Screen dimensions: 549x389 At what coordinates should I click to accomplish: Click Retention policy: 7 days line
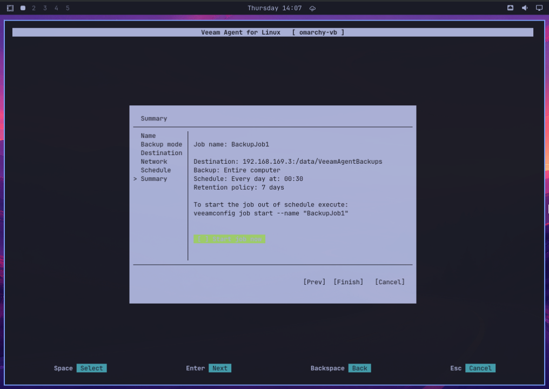tap(239, 187)
